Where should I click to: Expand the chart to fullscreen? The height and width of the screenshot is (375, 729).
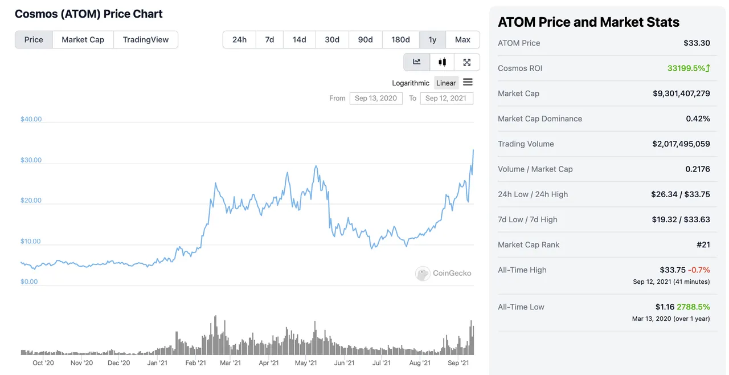467,62
